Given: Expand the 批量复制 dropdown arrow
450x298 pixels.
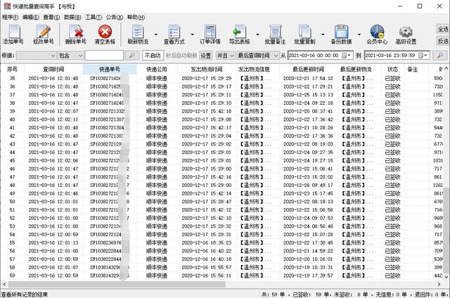Looking at the screenshot, I should pos(323,34).
